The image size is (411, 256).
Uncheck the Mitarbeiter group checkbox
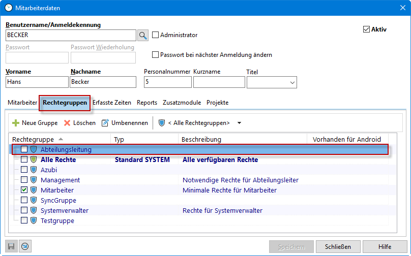(x=24, y=190)
